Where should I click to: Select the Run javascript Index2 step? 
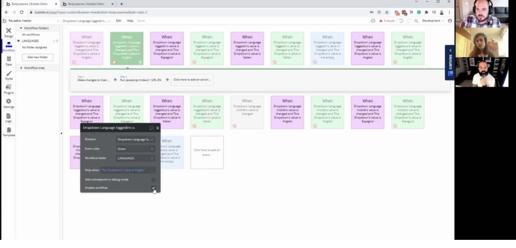pos(140,80)
